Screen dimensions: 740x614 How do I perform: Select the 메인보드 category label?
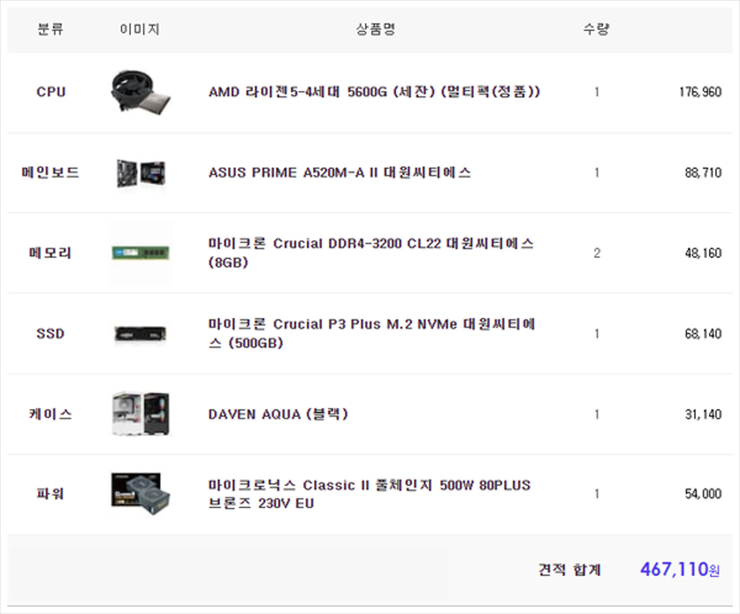coord(50,172)
